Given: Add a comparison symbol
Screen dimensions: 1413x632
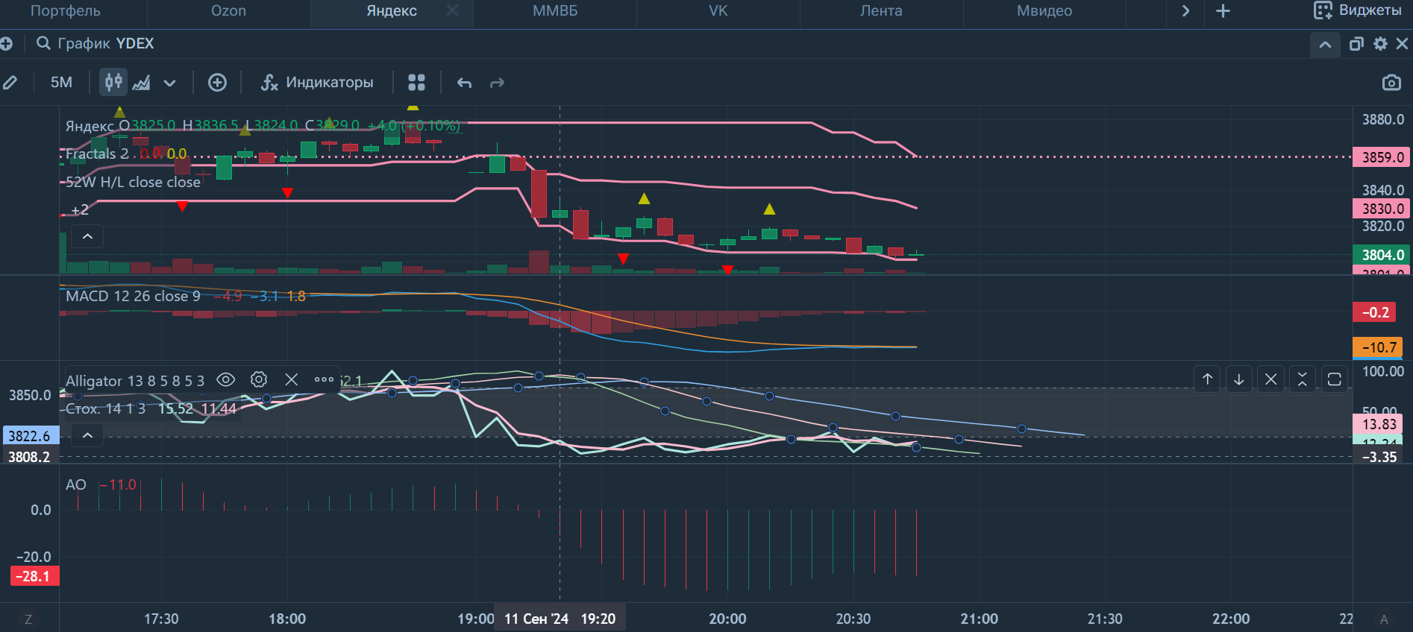Looking at the screenshot, I should click(x=217, y=83).
